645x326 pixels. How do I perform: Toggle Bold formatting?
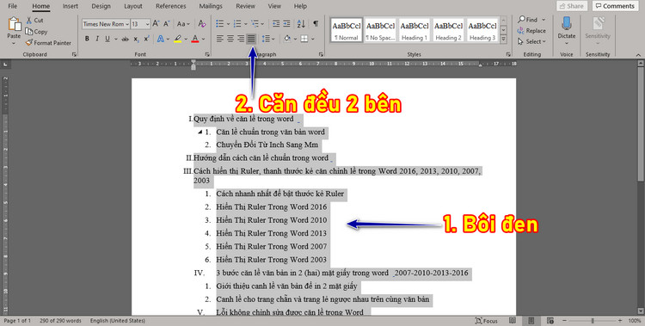pos(87,39)
